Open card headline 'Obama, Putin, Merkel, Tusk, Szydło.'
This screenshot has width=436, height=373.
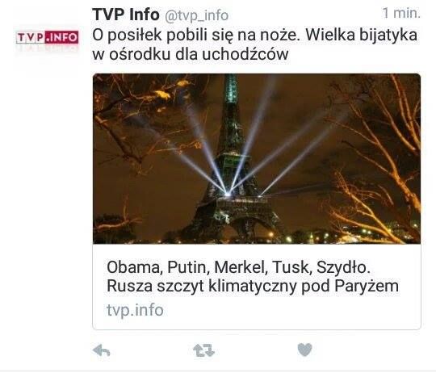238,267
